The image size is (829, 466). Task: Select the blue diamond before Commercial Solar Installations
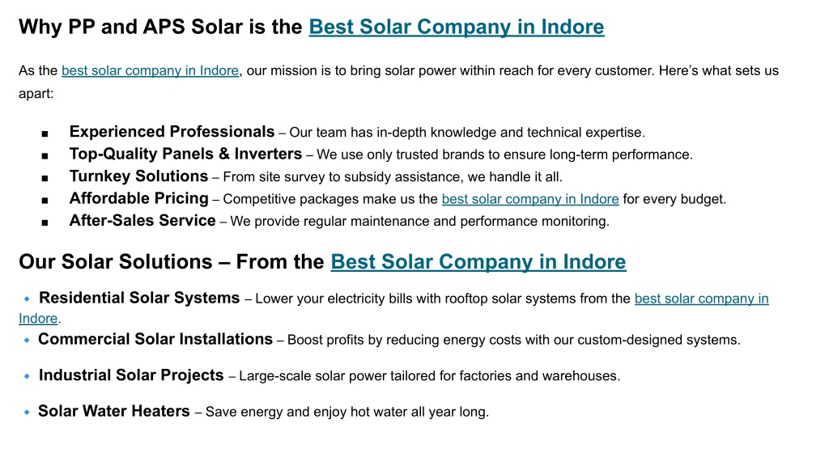pyautogui.click(x=27, y=341)
